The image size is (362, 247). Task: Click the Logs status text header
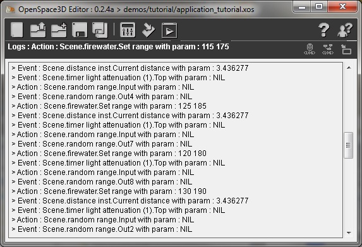click(x=118, y=47)
